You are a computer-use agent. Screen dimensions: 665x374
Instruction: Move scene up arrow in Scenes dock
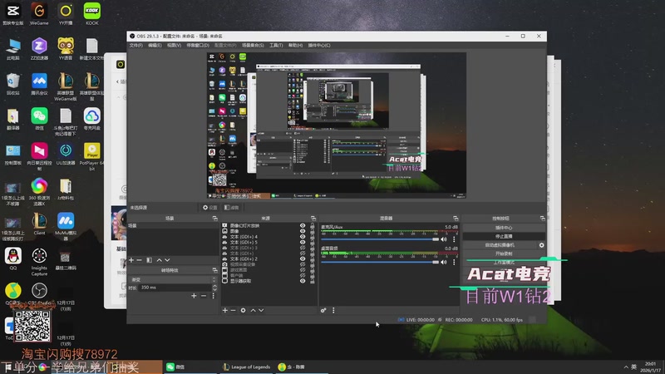(159, 260)
